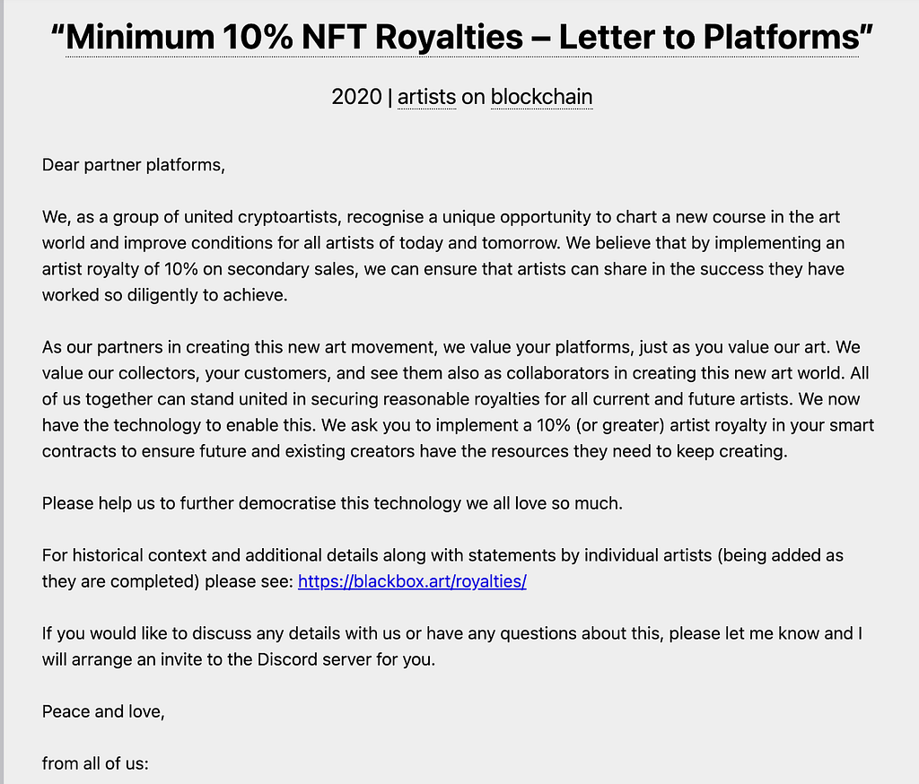Open the "Minimum 10% NFT Royalties" title link
This screenshot has width=919, height=784.
click(x=462, y=37)
